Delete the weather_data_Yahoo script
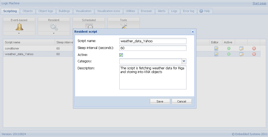 click(254, 54)
